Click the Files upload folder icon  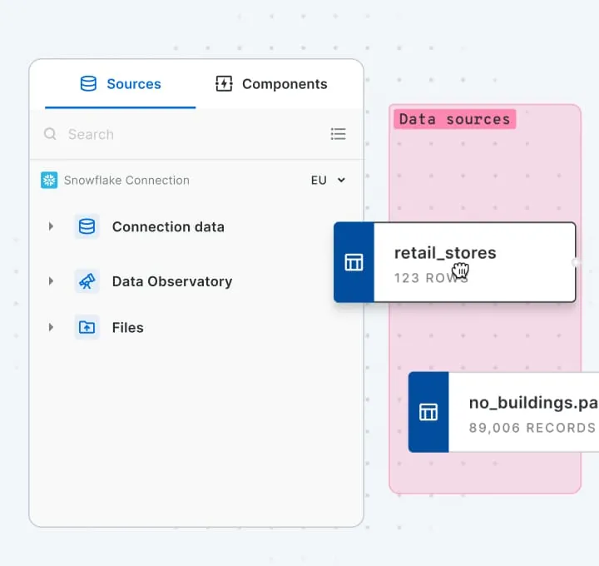[x=87, y=328]
